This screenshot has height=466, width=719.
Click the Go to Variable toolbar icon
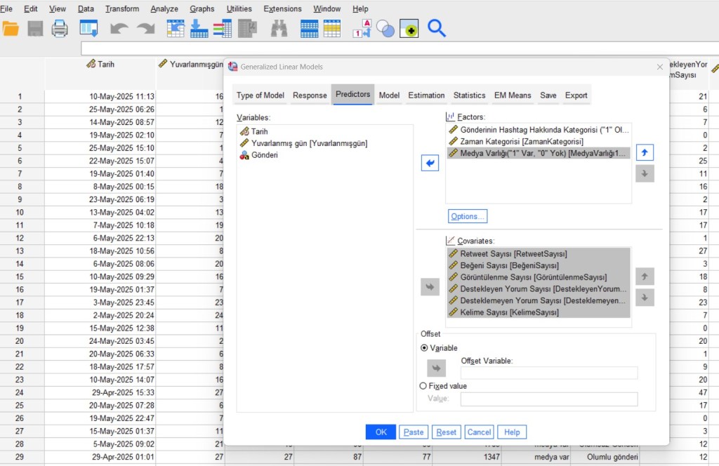199,28
